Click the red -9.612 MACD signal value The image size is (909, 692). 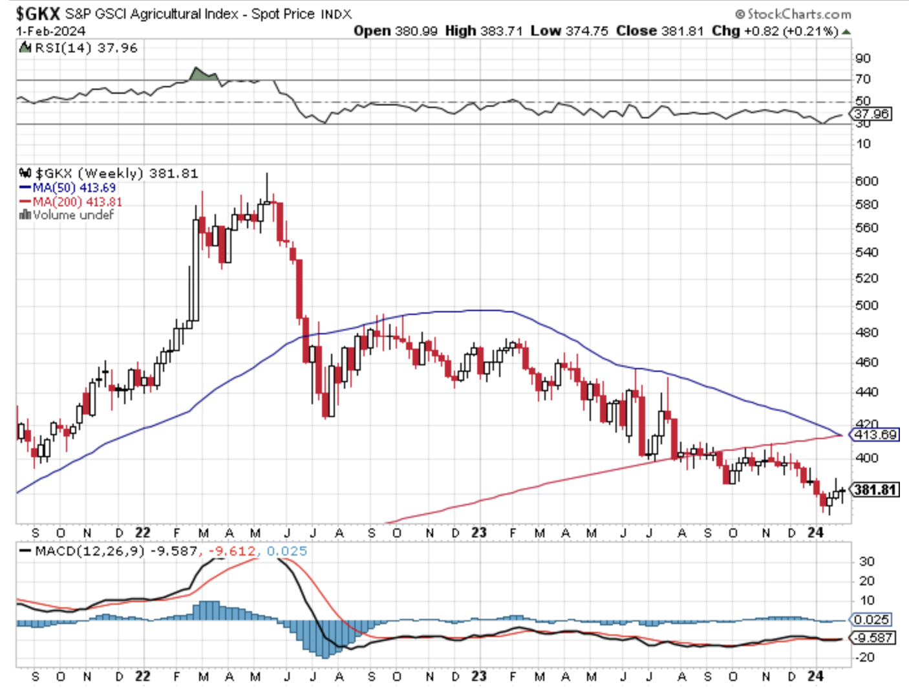(231, 551)
